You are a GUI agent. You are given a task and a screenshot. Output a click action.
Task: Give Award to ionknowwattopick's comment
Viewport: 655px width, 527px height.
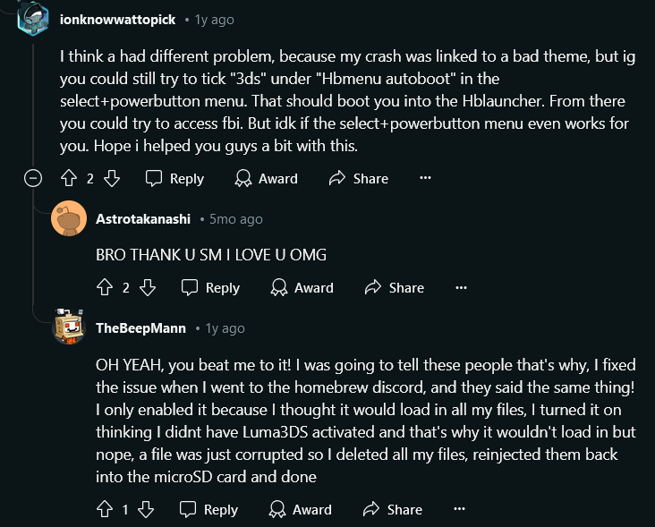(266, 178)
